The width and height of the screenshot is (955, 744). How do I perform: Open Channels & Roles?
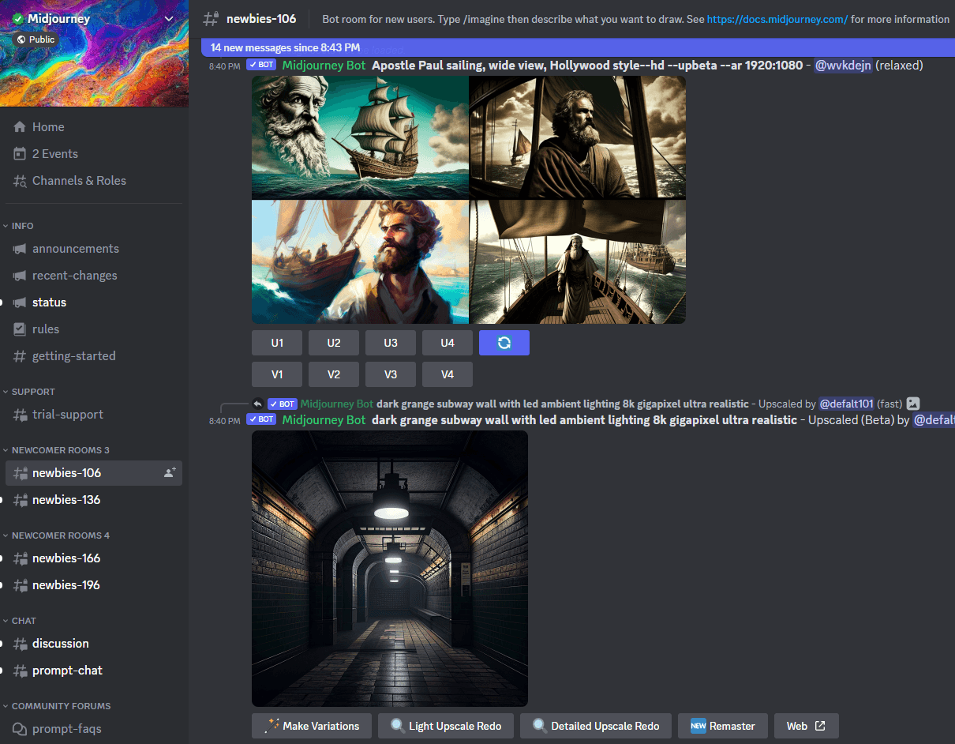tap(94, 181)
